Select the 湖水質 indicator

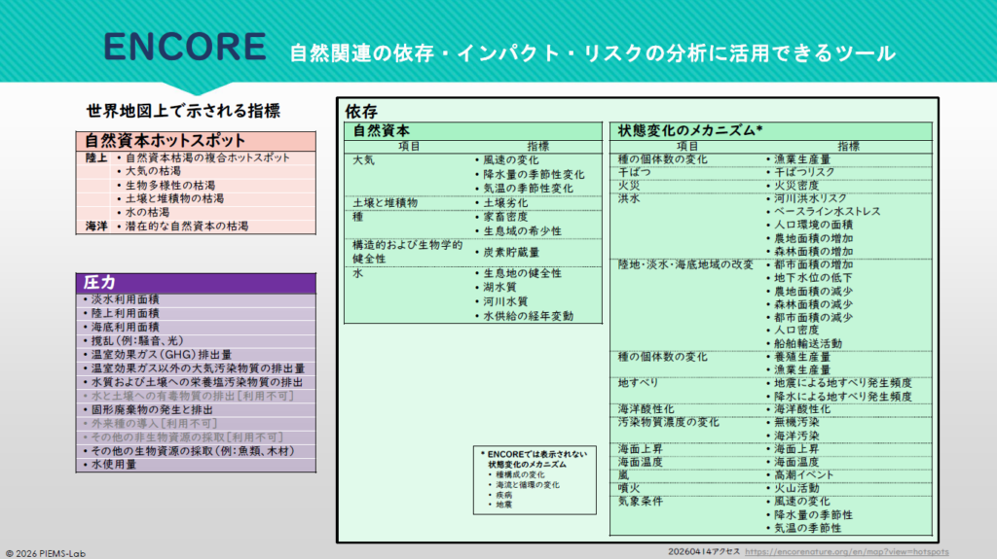[498, 288]
